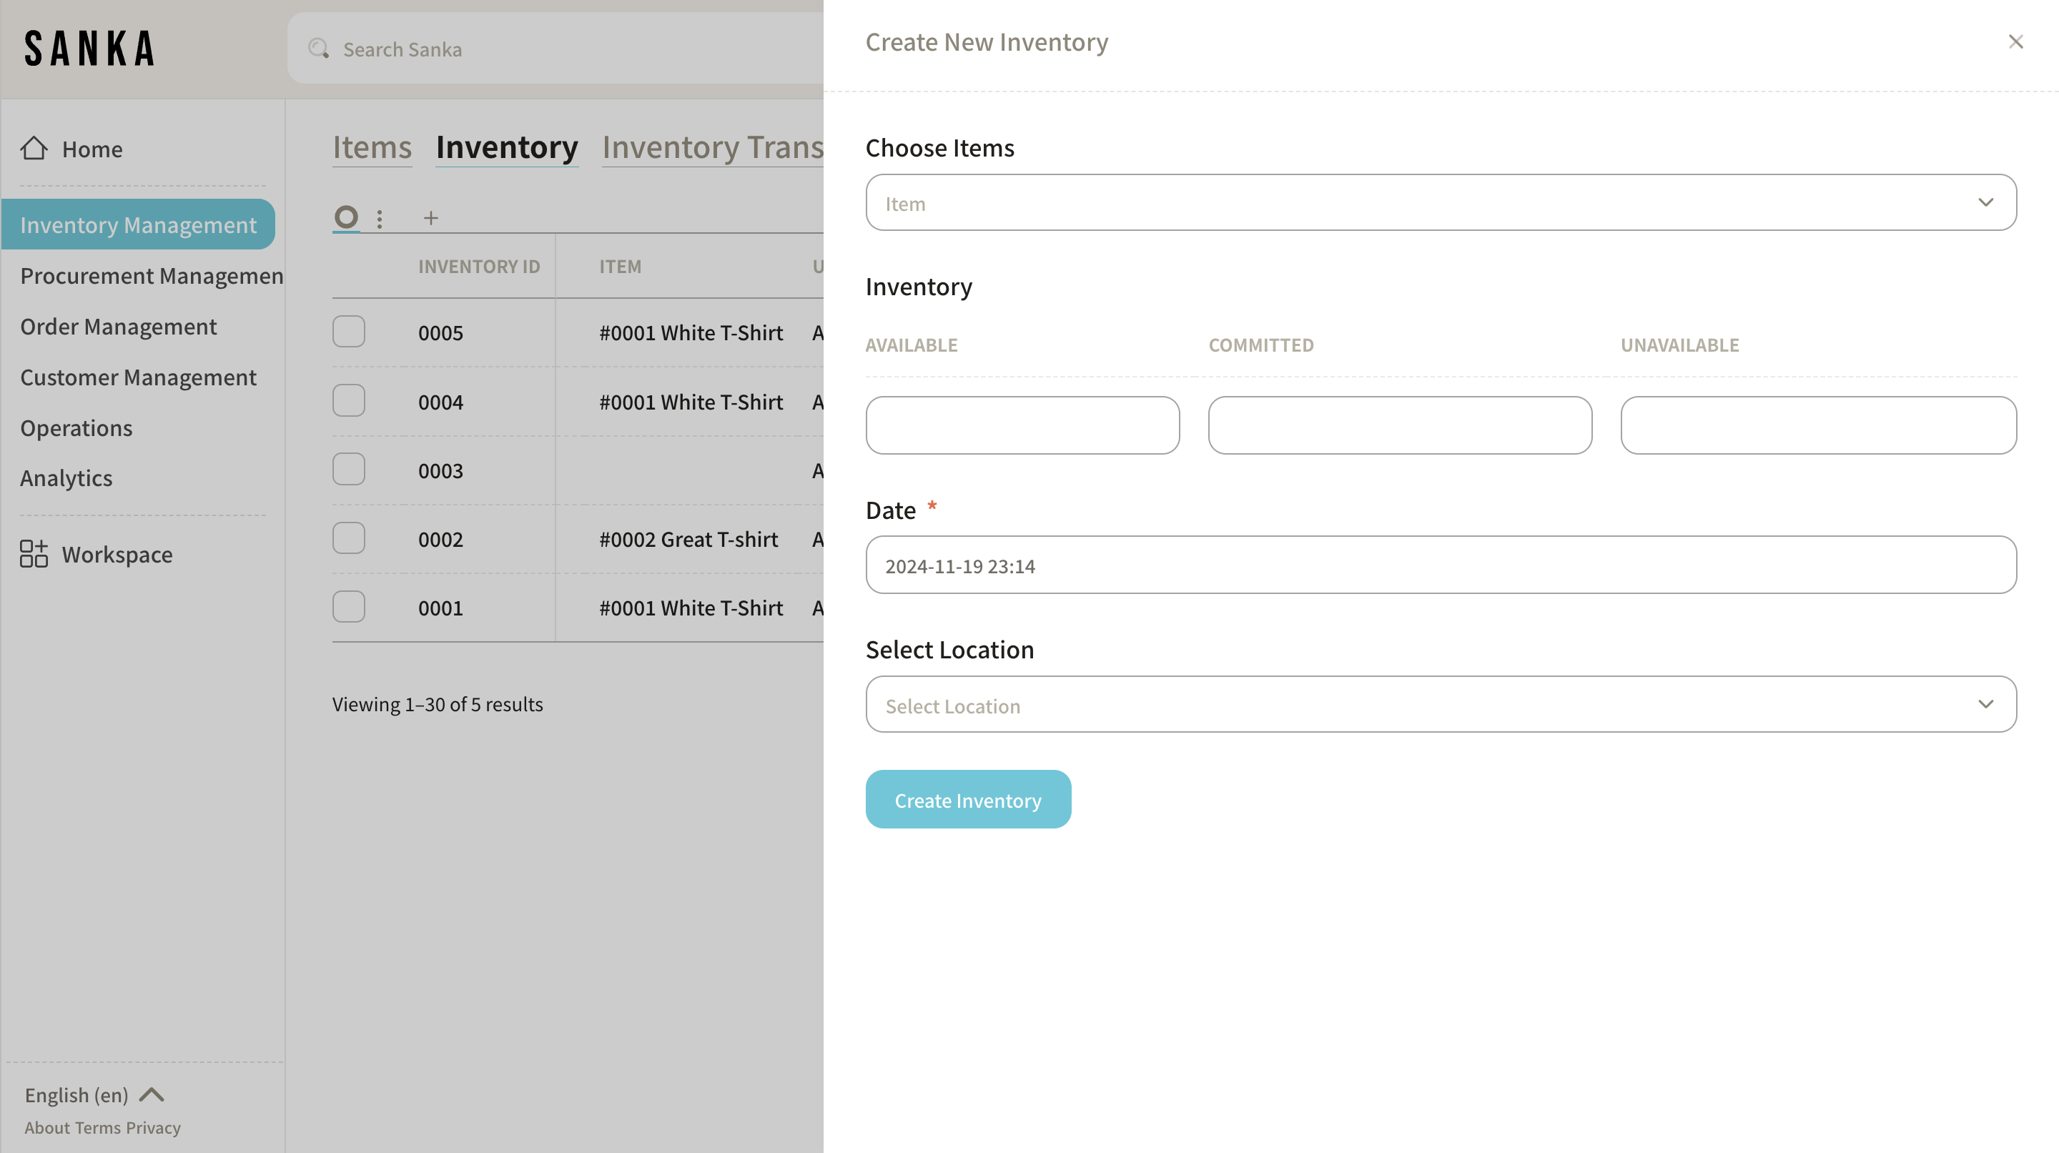Image resolution: width=2059 pixels, height=1153 pixels.
Task: Open the Inventory Transactions tab
Action: (711, 148)
